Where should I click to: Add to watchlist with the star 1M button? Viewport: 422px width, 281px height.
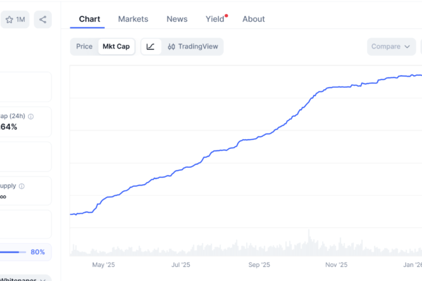click(15, 20)
